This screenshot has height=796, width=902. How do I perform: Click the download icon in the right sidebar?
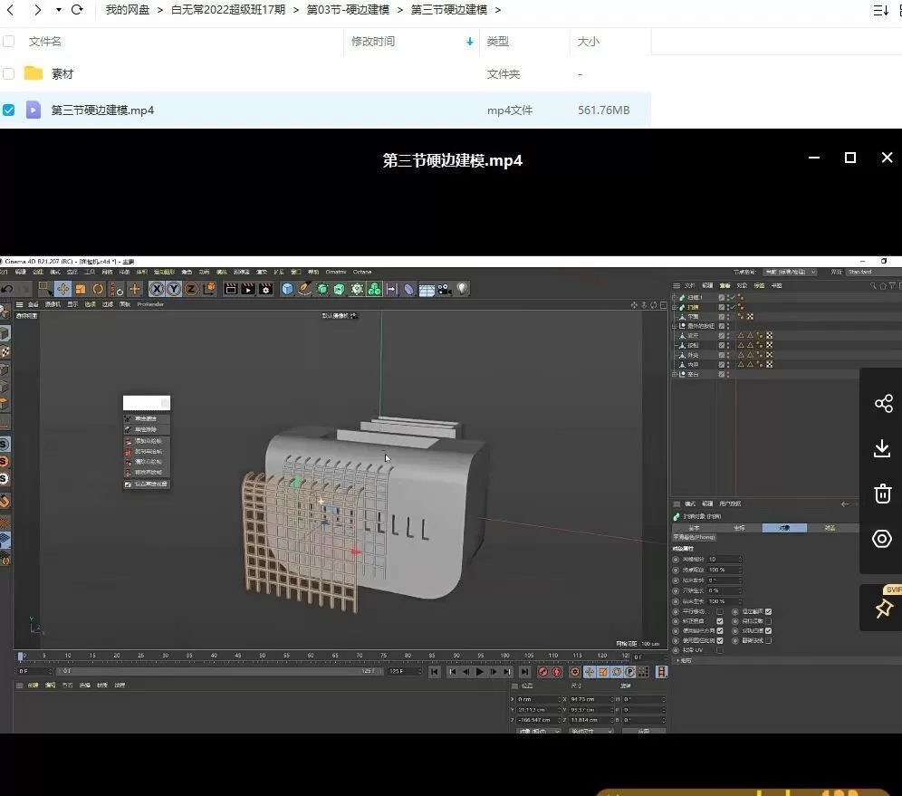883,447
